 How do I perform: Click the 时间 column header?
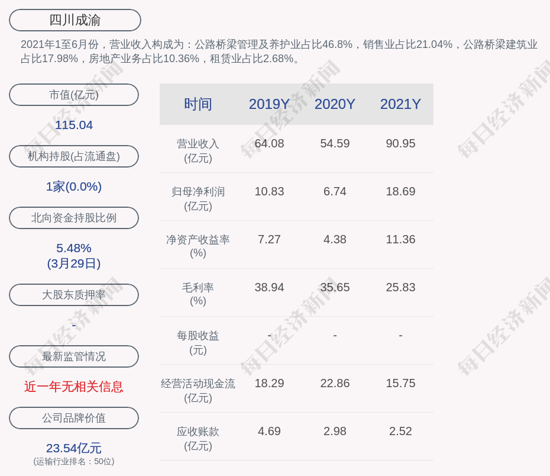pos(198,104)
